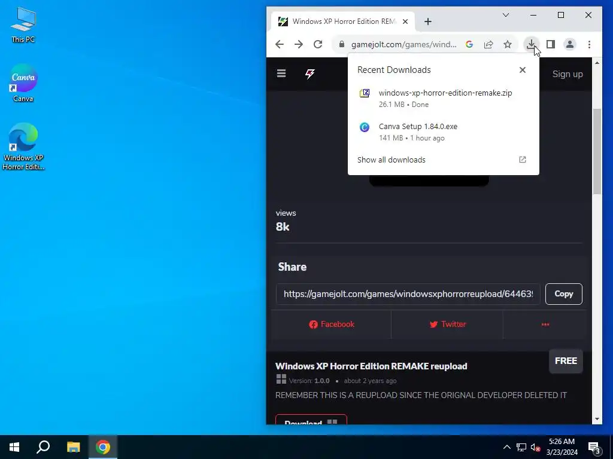This screenshot has width=613, height=459.
Task: Open the notification center
Action: 594,447
